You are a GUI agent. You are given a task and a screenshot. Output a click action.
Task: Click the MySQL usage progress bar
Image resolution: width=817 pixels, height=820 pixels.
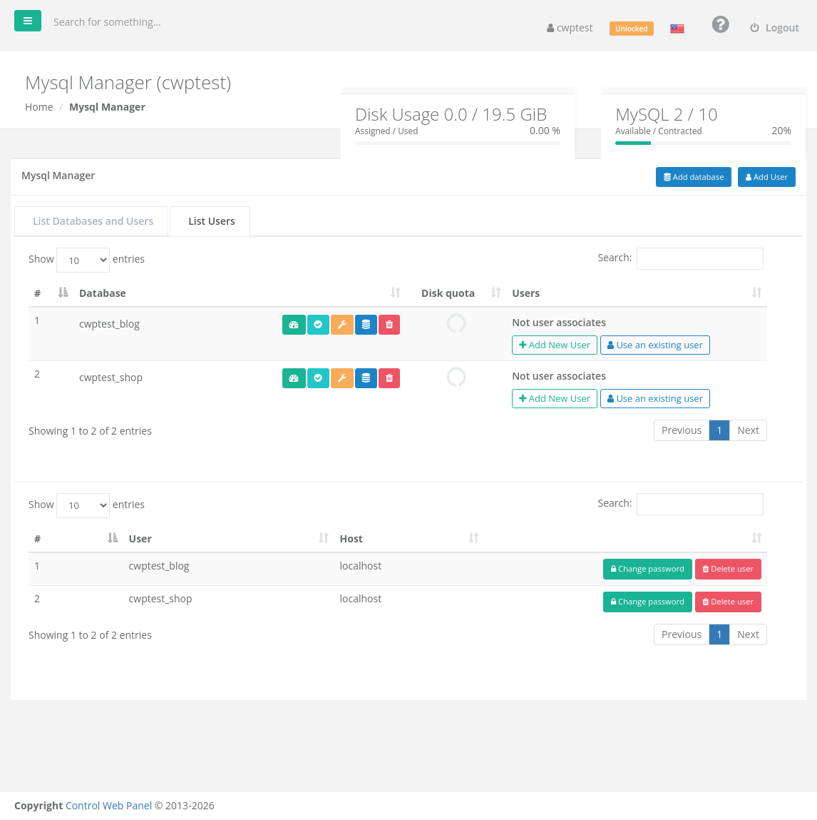[703, 143]
